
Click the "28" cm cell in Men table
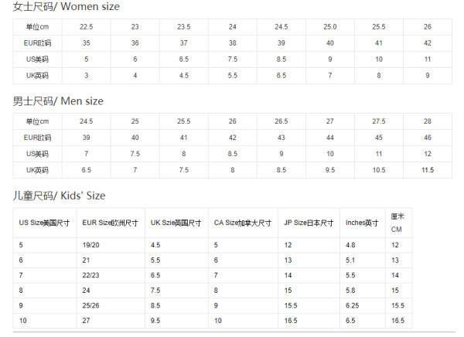(x=428, y=121)
